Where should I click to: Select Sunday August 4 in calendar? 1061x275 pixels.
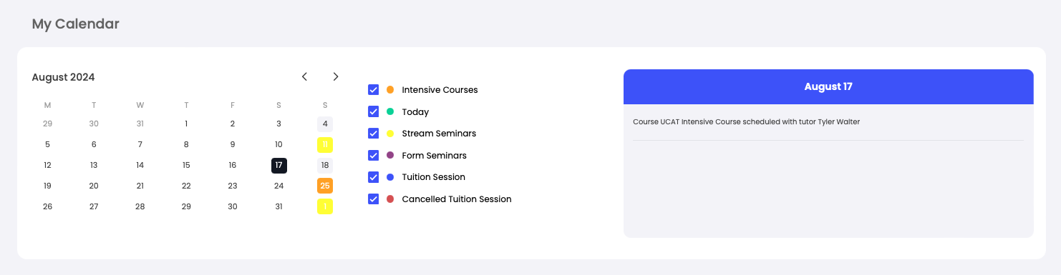pos(325,124)
